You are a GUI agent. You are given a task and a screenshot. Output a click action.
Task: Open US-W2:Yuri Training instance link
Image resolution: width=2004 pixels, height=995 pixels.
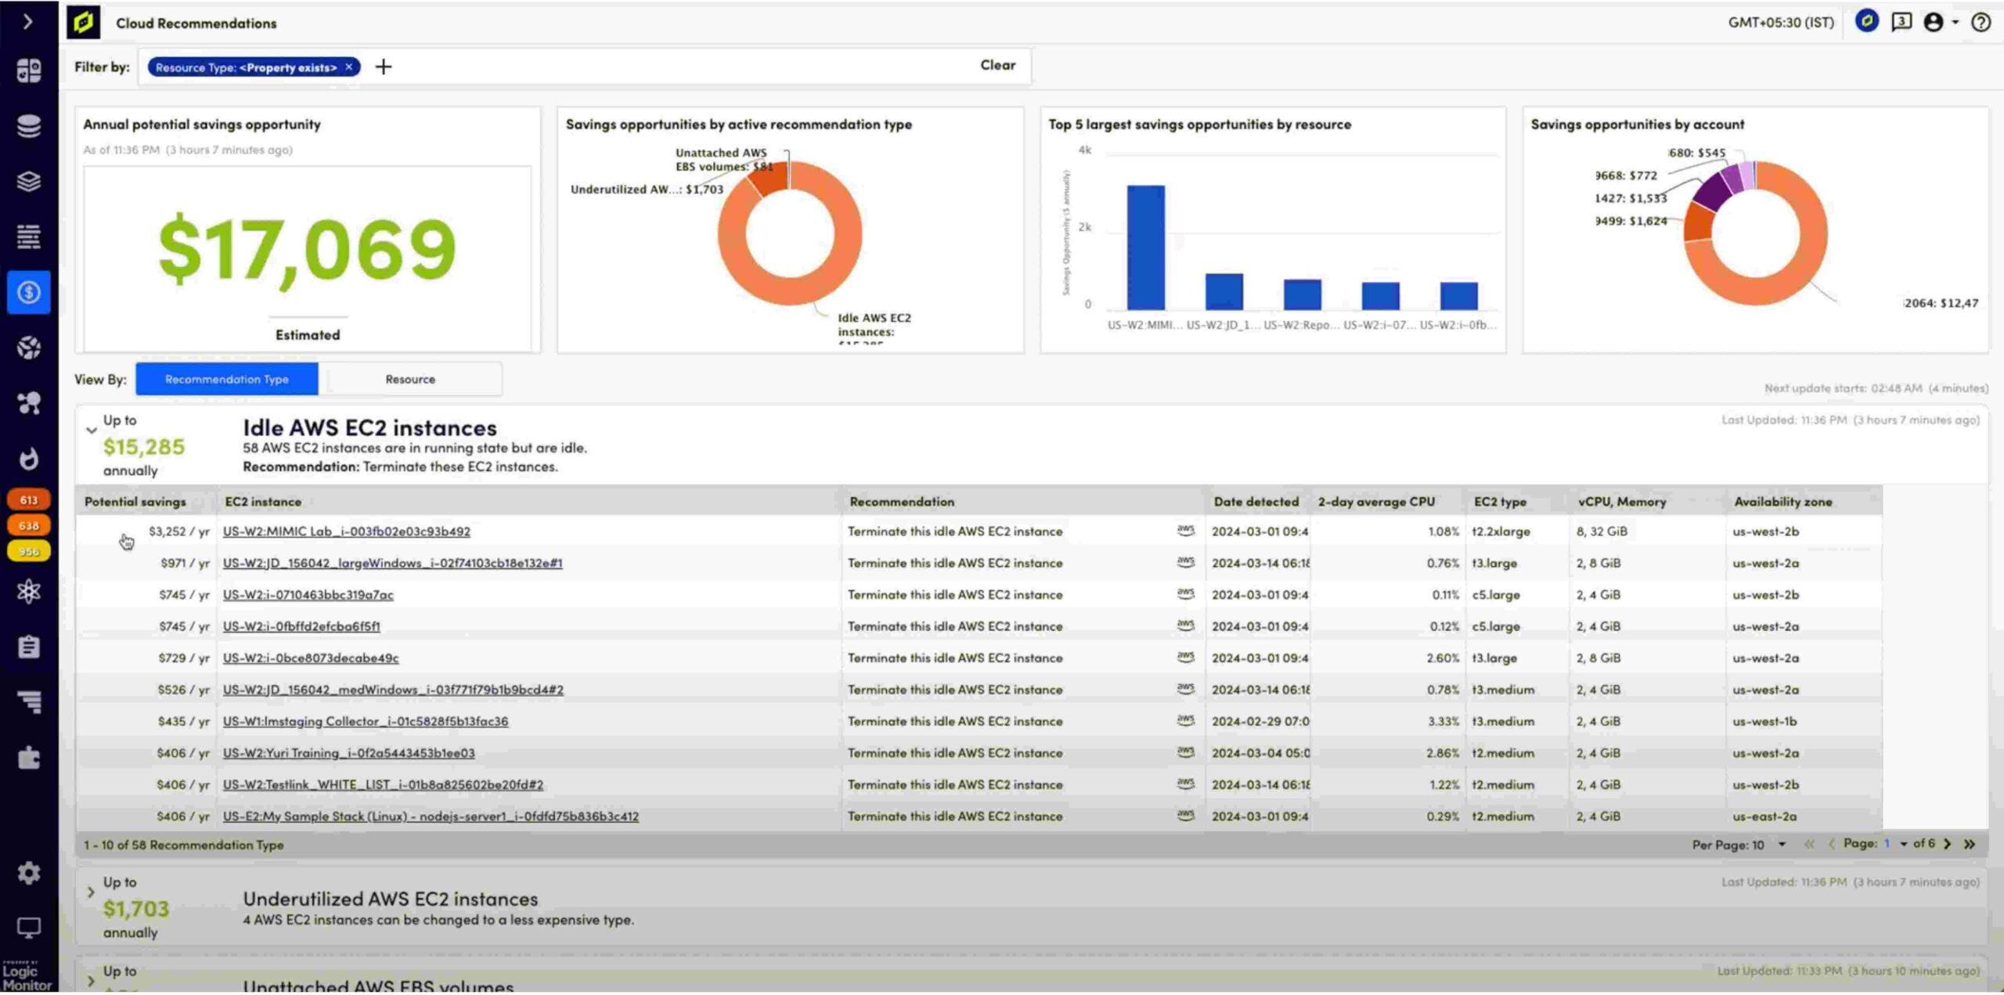348,753
